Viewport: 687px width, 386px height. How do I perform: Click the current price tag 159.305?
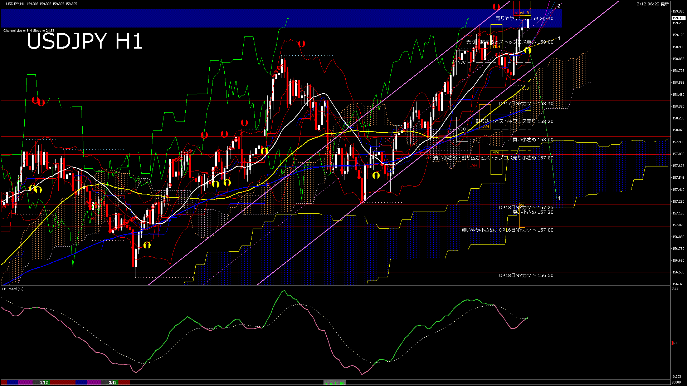pyautogui.click(x=678, y=18)
